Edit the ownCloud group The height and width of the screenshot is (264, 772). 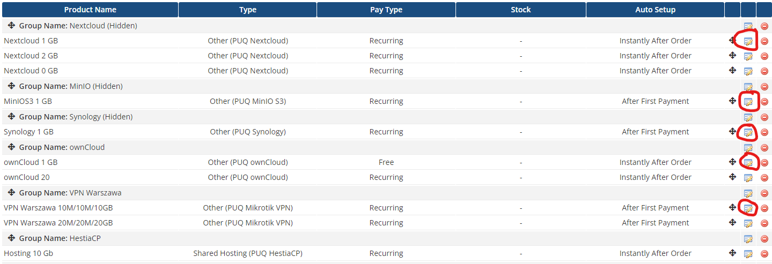pos(748,147)
